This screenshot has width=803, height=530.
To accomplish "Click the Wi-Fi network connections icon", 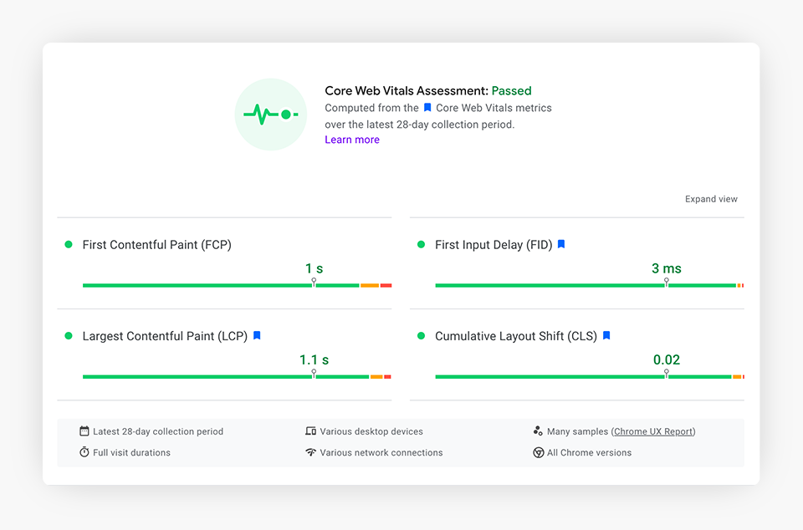I will tap(311, 452).
